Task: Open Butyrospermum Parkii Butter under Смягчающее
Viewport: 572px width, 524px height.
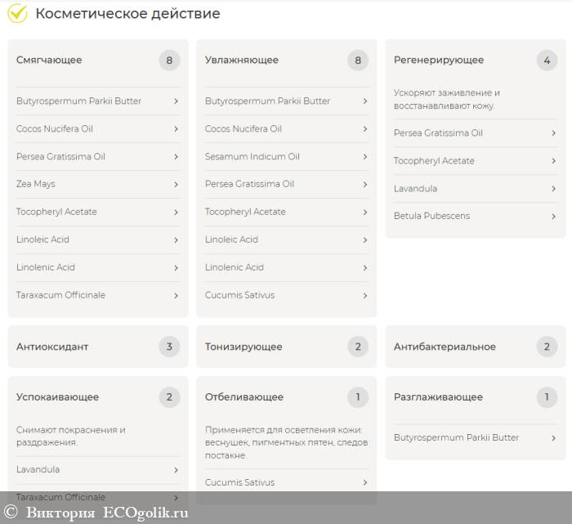Action: point(79,101)
